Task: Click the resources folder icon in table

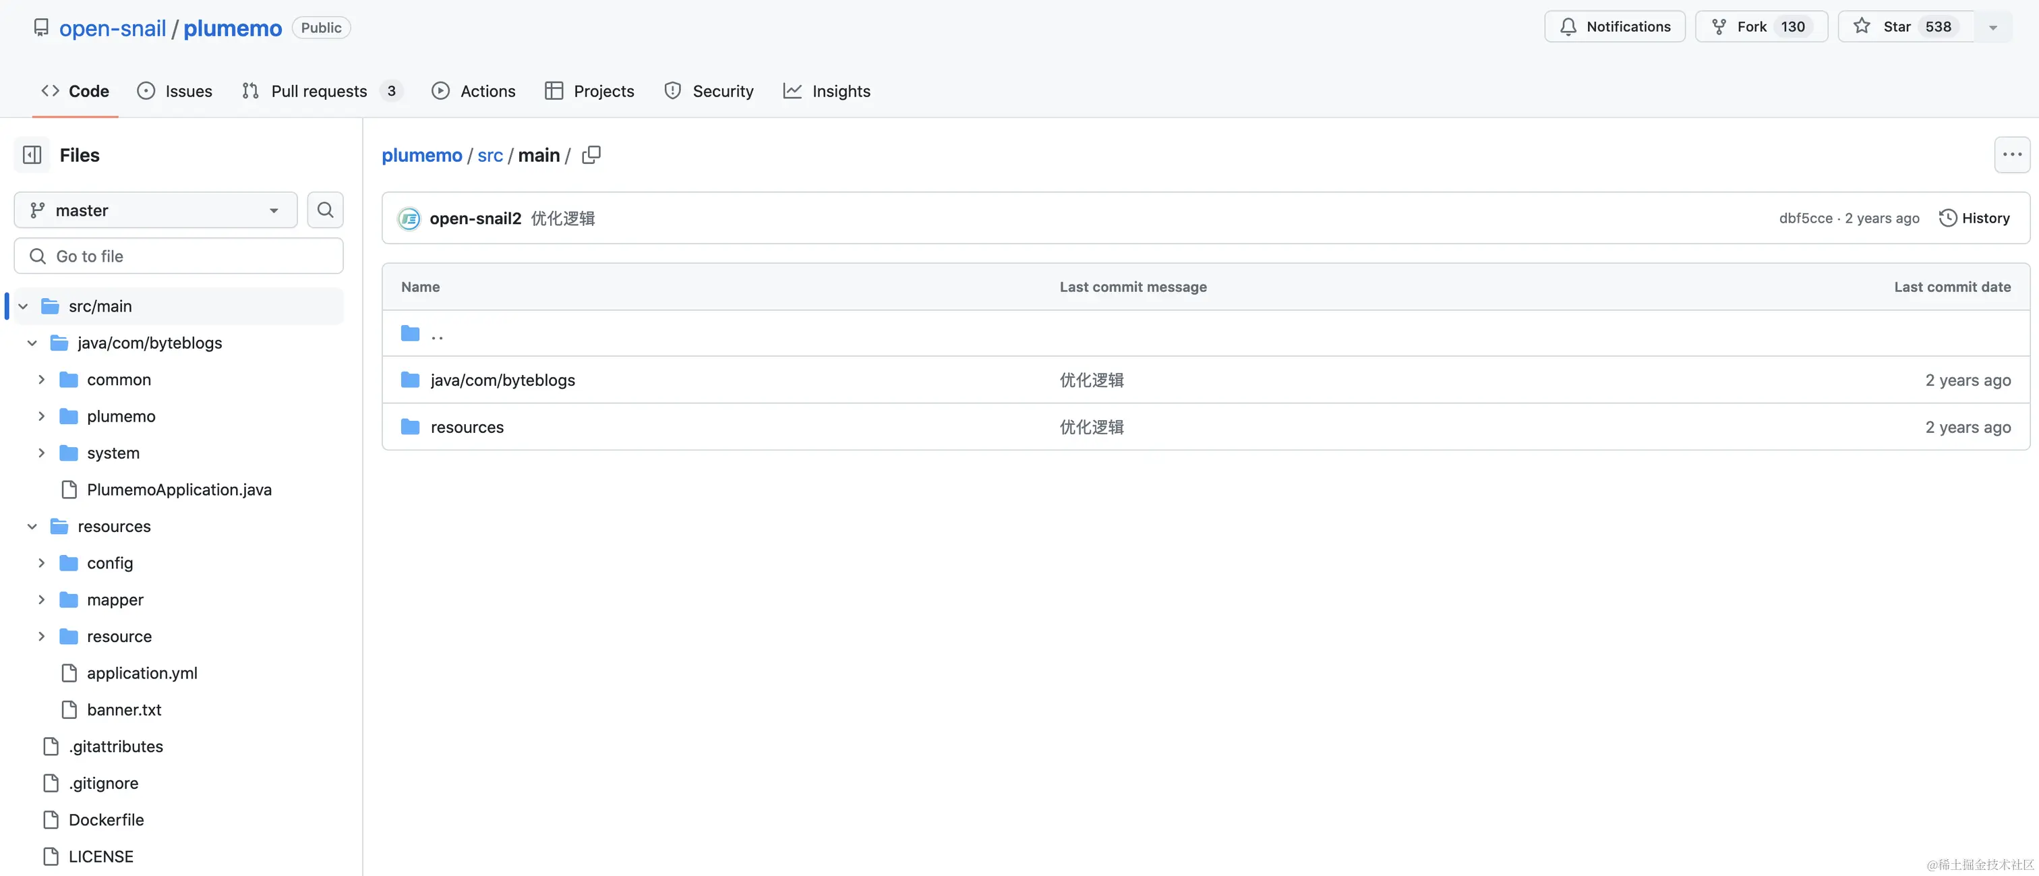Action: pos(410,428)
